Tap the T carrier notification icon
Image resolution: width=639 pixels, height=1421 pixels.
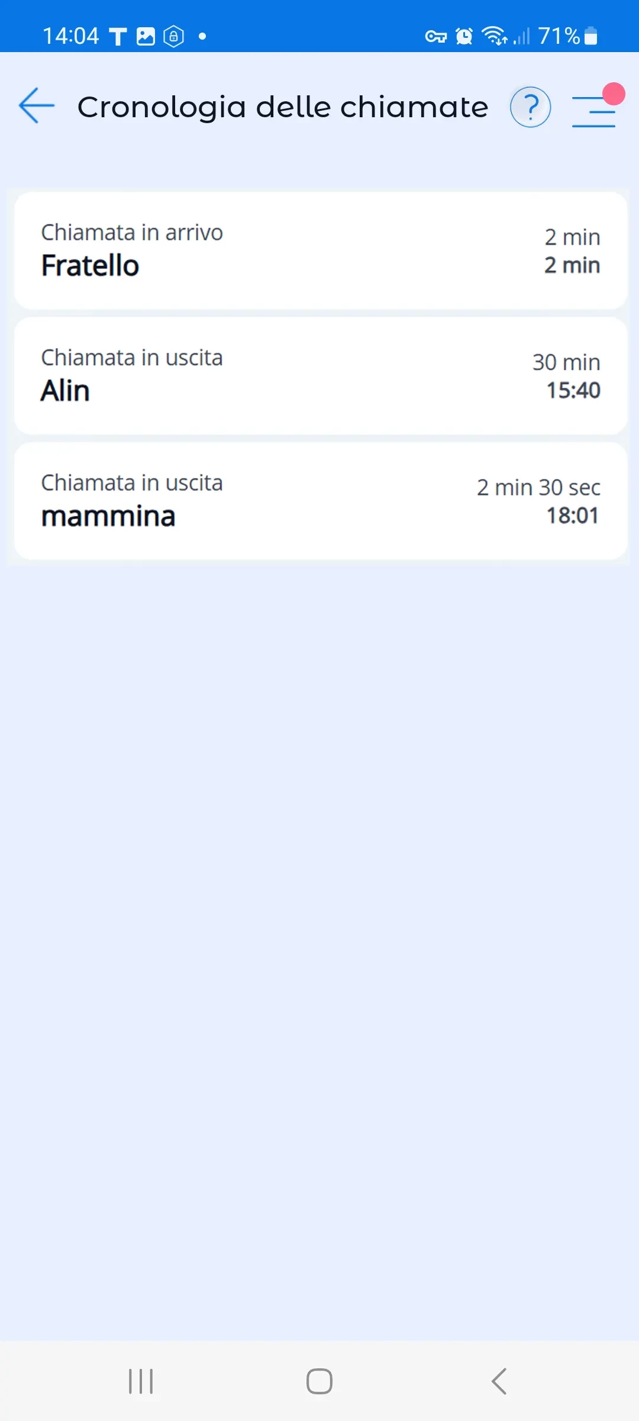118,37
